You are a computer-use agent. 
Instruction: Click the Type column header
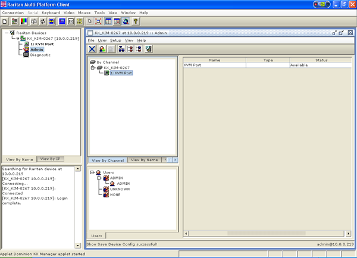[x=268, y=60]
